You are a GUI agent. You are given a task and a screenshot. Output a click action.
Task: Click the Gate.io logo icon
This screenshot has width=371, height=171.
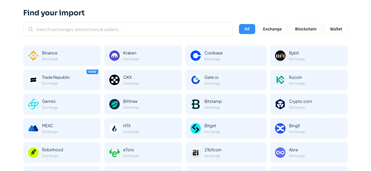click(196, 80)
